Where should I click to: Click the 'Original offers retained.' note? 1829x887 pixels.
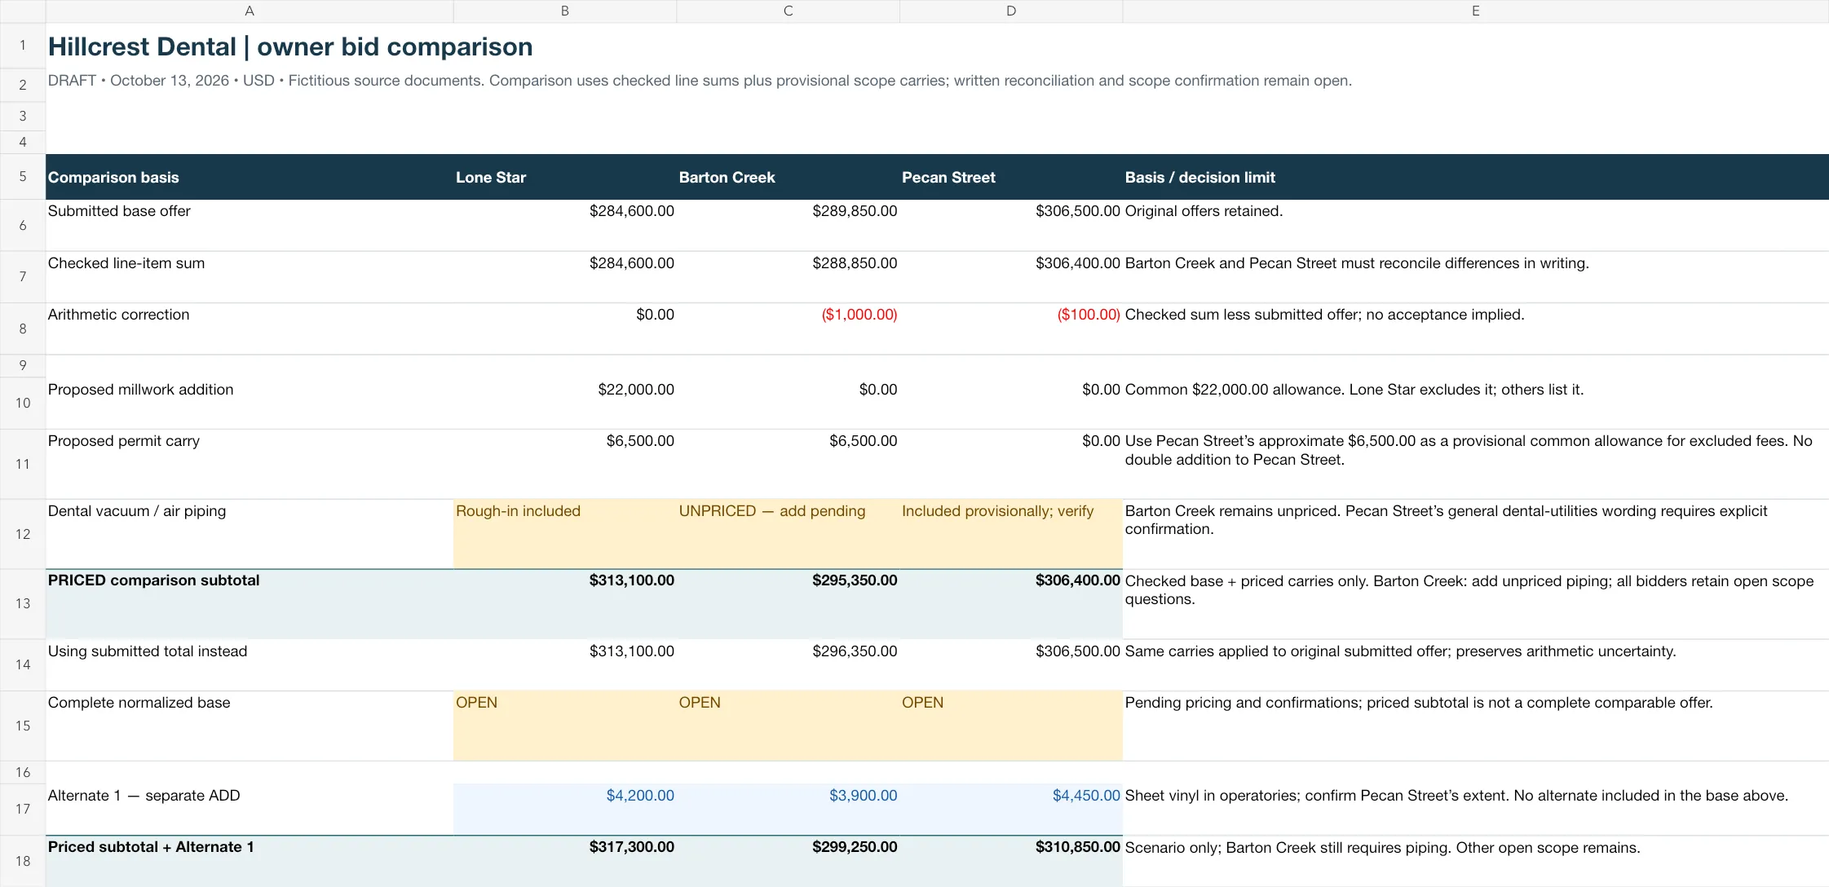point(1204,211)
